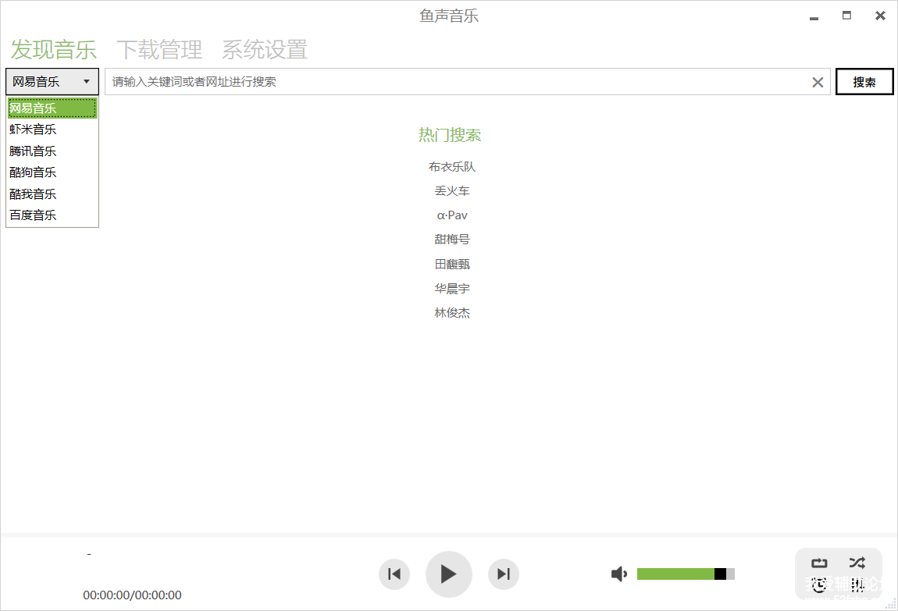The height and width of the screenshot is (611, 898).
Task: Minimize the 鱼声音乐 window
Action: click(814, 17)
